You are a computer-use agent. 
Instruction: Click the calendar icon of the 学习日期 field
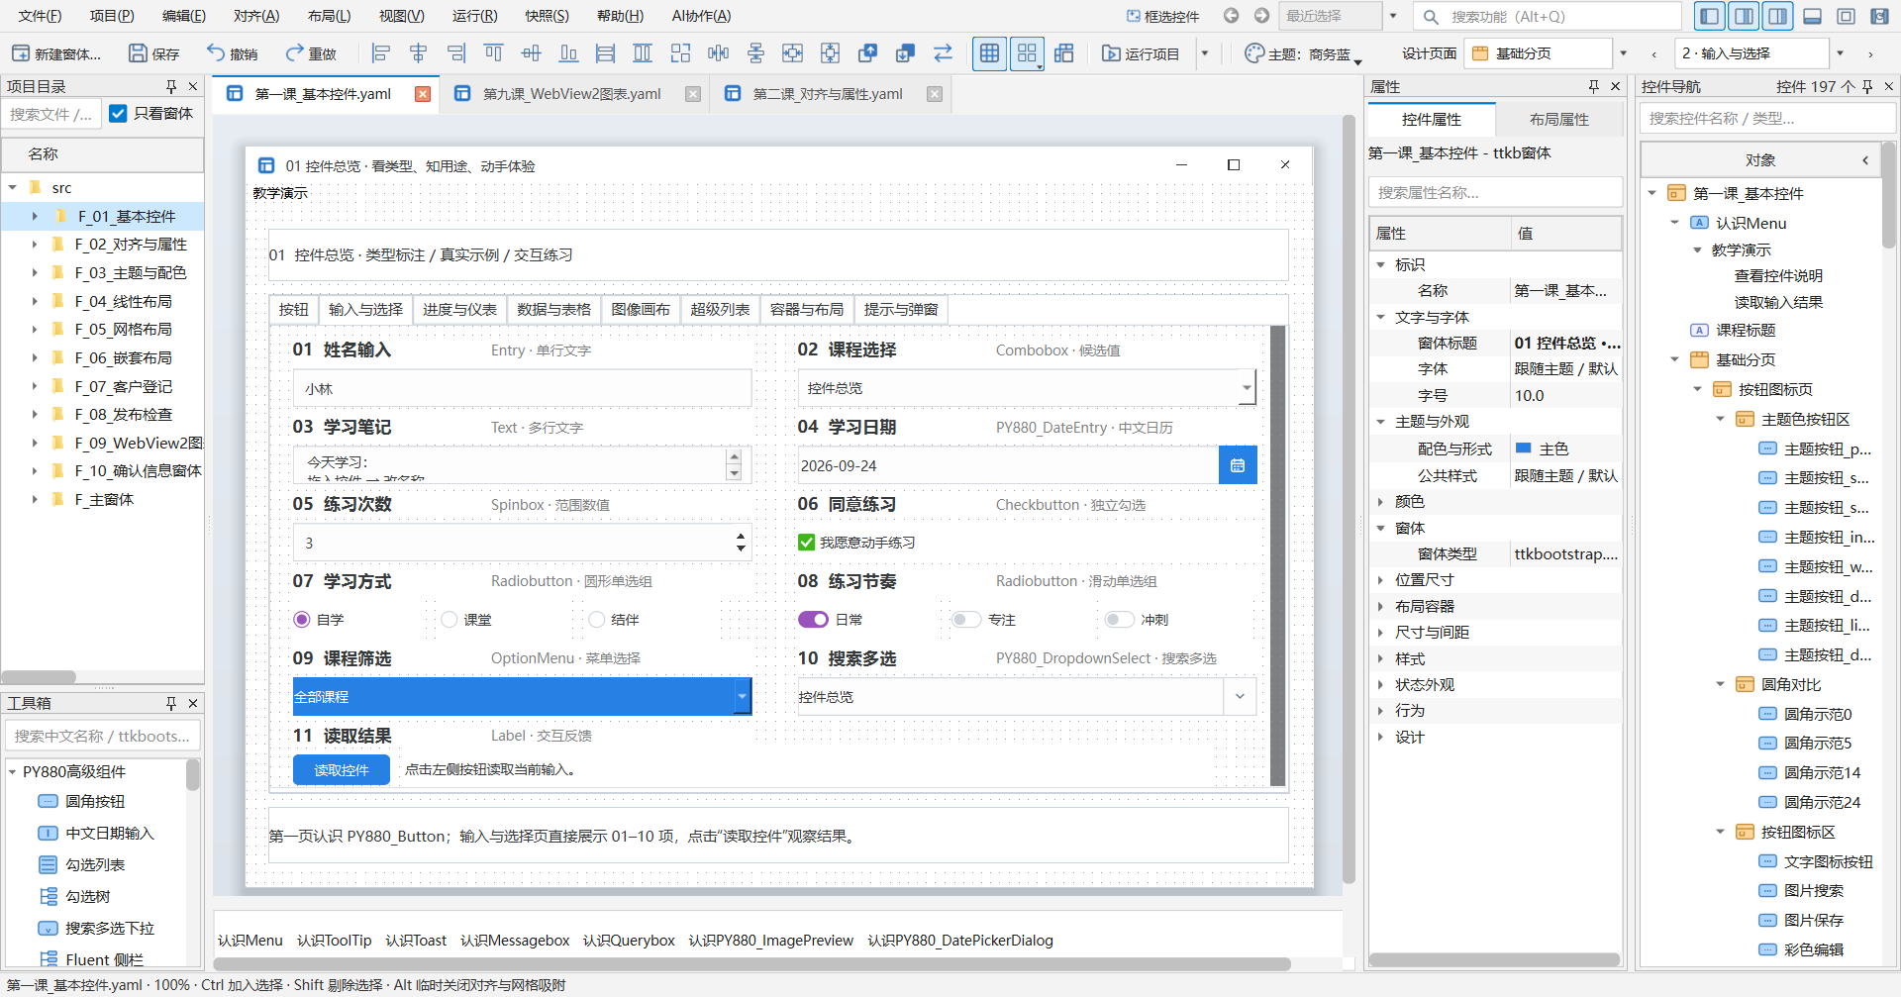click(x=1238, y=465)
